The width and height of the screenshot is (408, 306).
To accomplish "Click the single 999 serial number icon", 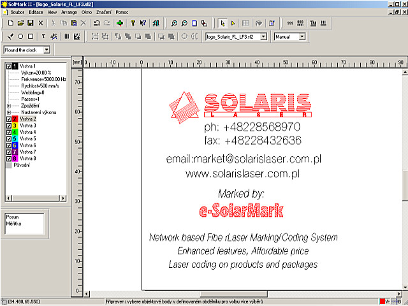I will point(290,23).
